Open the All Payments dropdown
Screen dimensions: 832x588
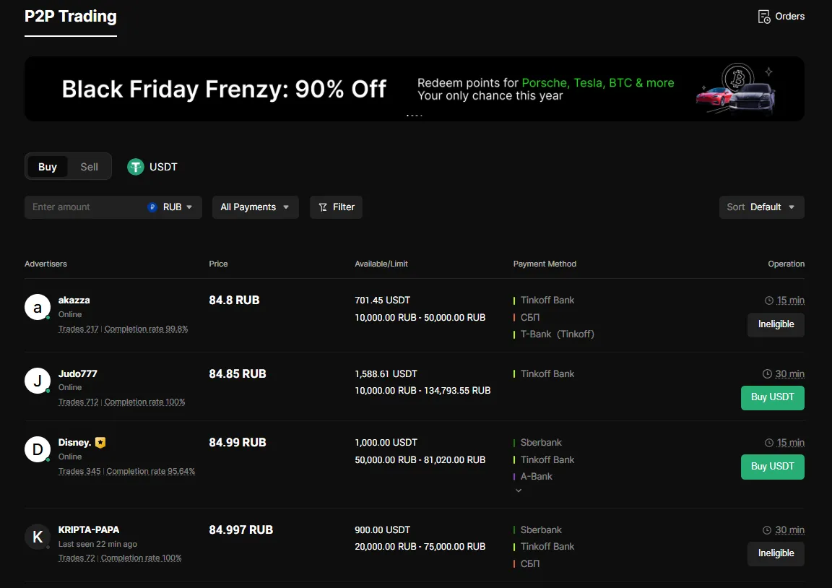[x=255, y=207]
